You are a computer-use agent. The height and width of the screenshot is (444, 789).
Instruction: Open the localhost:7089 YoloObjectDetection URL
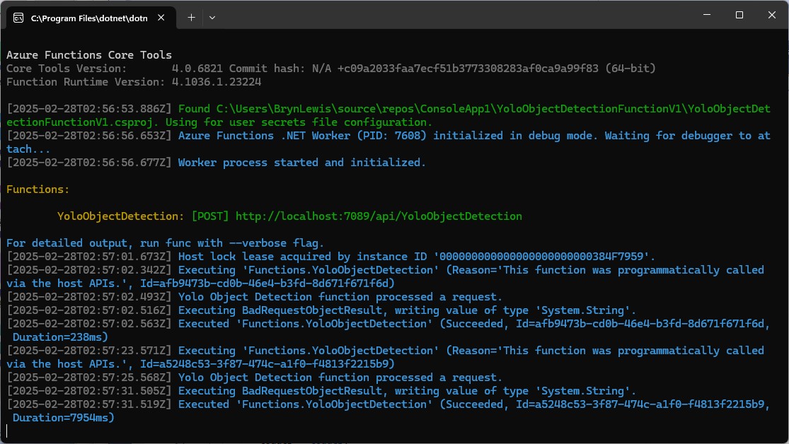coord(379,216)
